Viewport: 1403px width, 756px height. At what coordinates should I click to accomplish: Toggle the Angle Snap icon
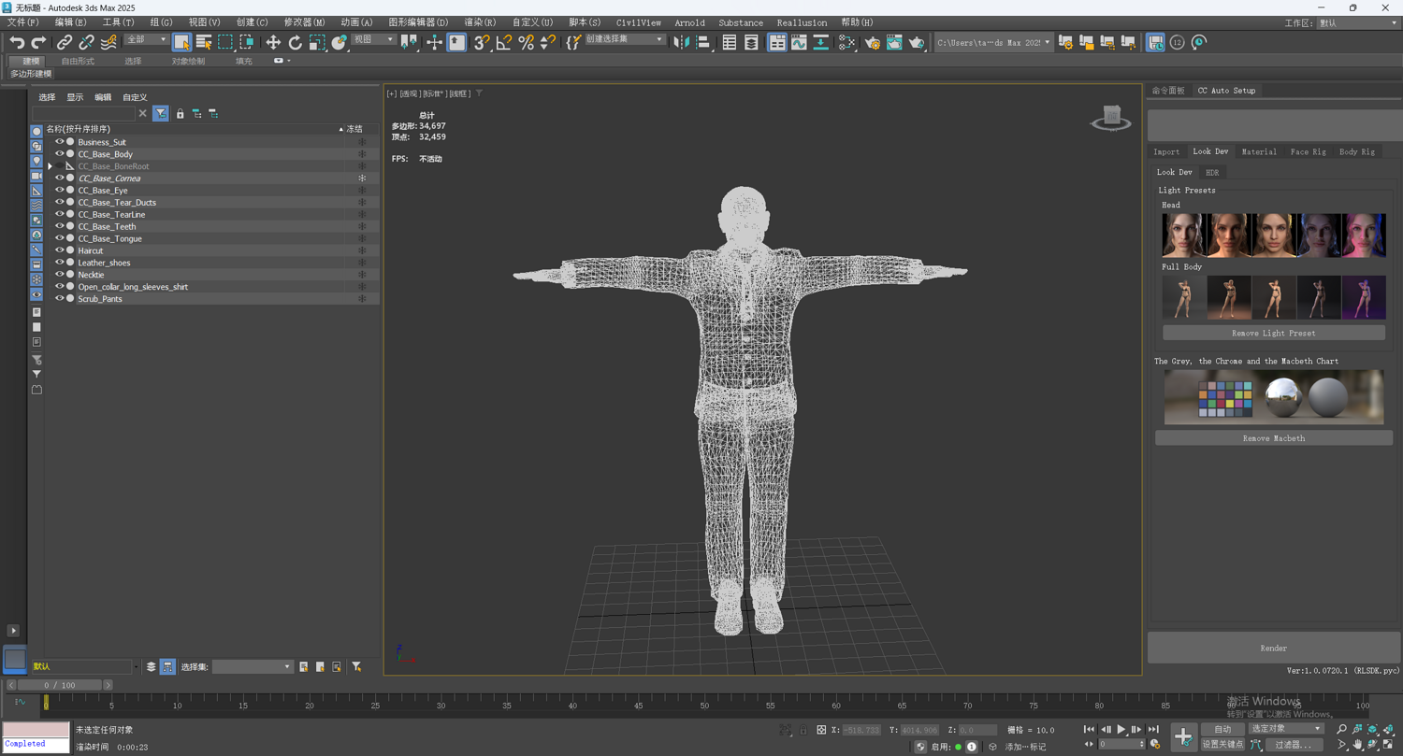pyautogui.click(x=504, y=42)
